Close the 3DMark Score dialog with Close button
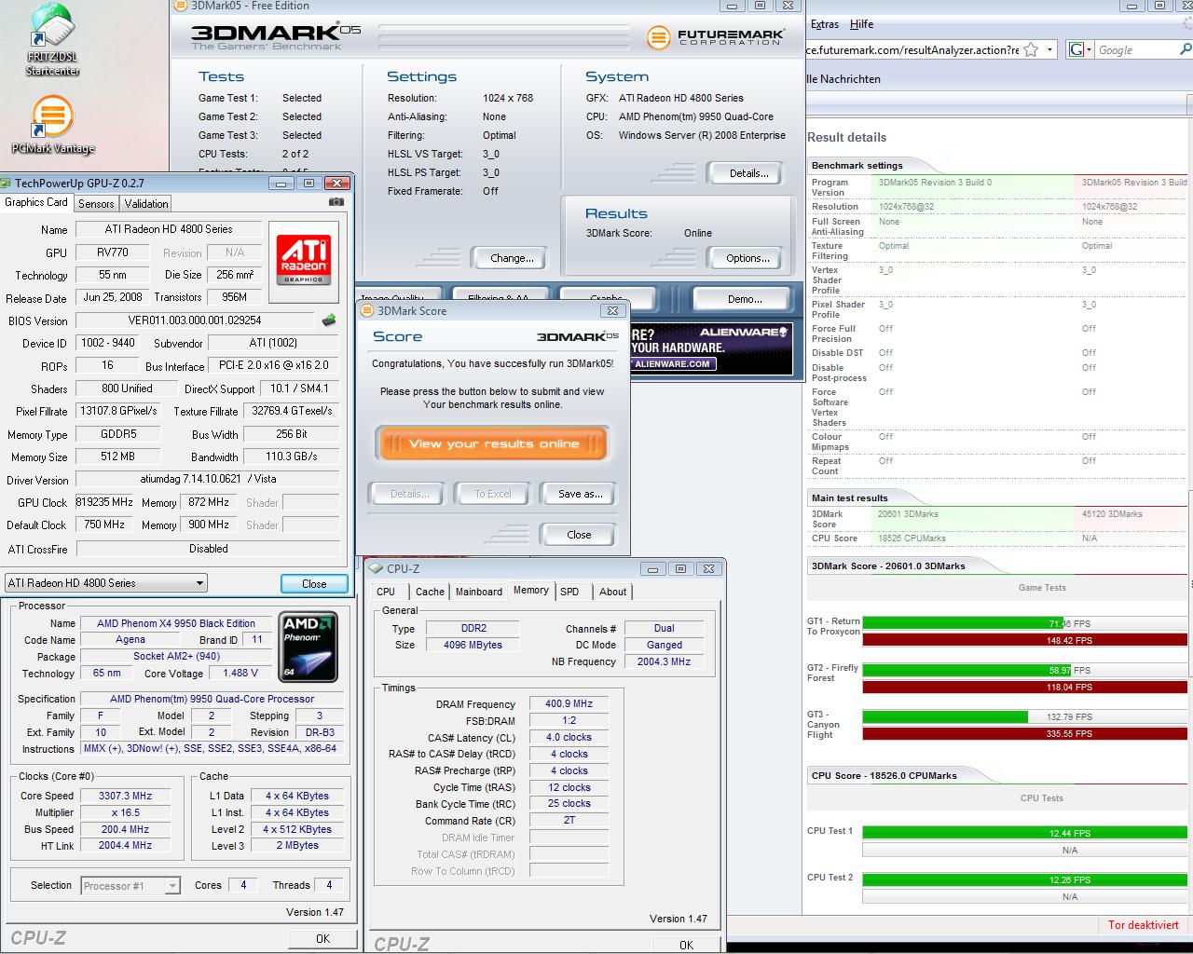 [579, 535]
